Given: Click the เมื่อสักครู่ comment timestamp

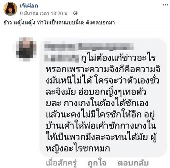Looking at the screenshot, I should [62, 163].
